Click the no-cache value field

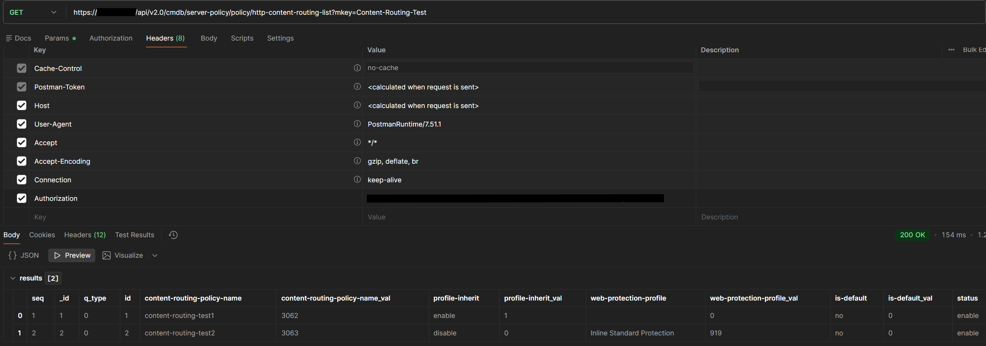529,68
